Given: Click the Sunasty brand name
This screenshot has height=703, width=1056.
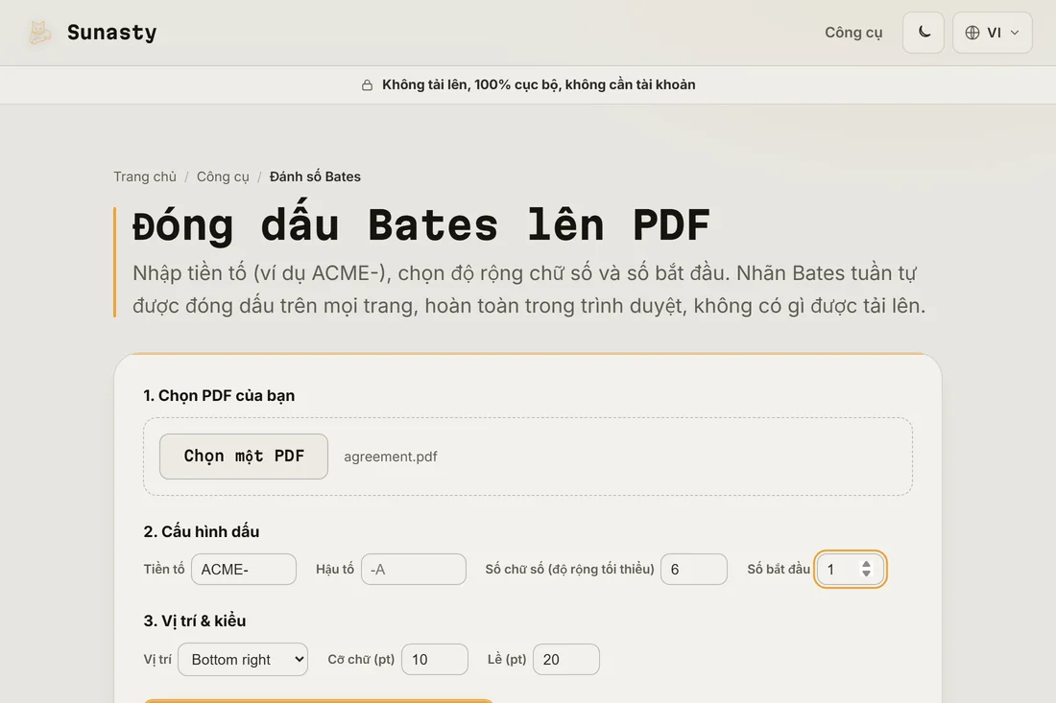Looking at the screenshot, I should coord(111,33).
